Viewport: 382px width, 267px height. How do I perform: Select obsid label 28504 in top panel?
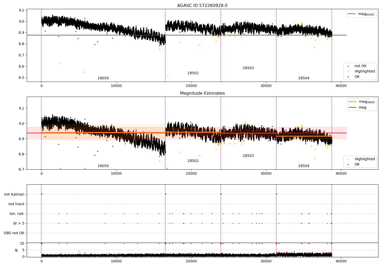tap(304, 78)
